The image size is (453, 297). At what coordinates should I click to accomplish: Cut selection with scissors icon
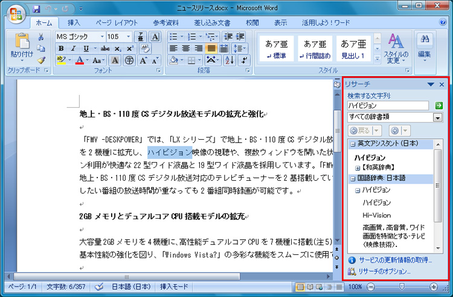point(40,37)
